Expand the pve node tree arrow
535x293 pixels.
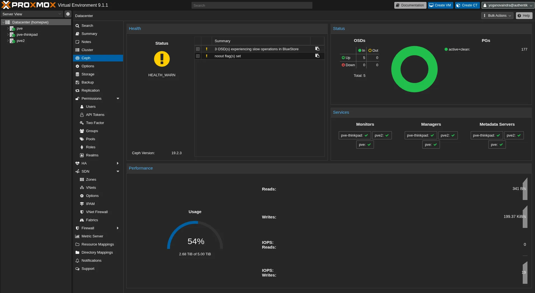pyautogui.click(x=8, y=28)
